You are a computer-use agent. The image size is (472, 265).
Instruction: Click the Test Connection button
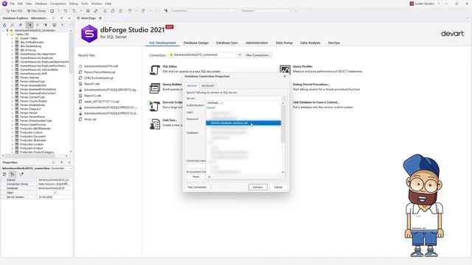point(197,187)
